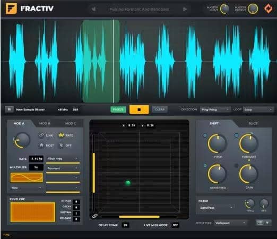Screen dimensions: 277x239
Task: Click the Gain knob
Action: (249, 174)
